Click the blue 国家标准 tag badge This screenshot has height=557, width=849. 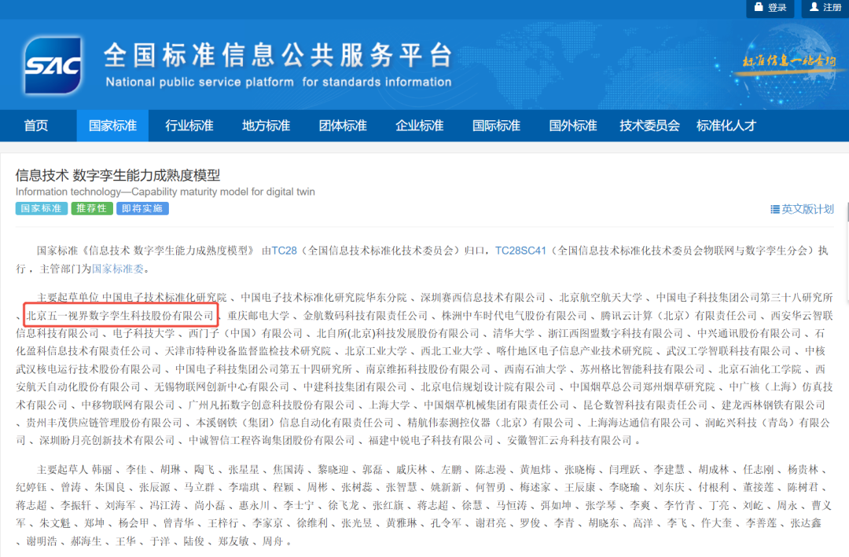coord(42,208)
